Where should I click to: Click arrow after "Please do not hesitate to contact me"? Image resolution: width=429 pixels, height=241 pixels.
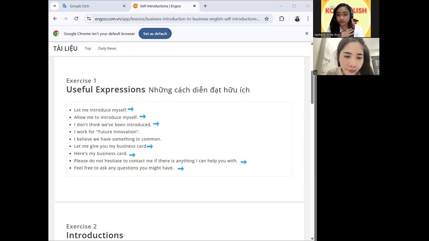[244, 162]
